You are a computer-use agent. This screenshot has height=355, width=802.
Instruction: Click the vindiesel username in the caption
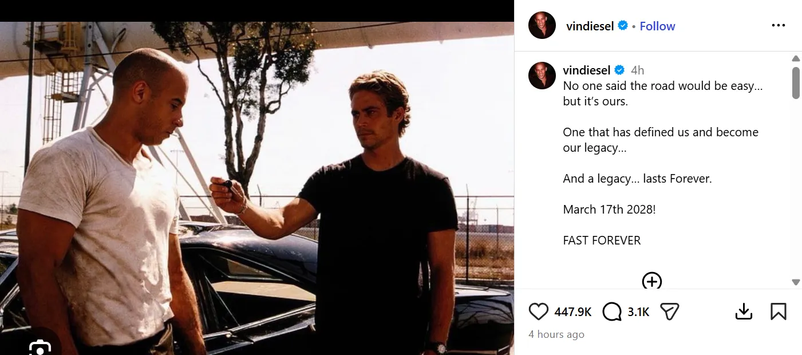[587, 70]
